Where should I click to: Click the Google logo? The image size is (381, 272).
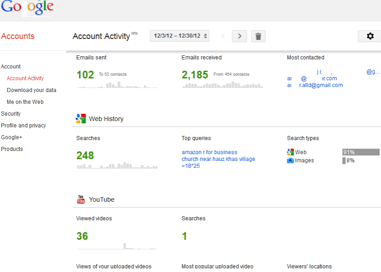pyautogui.click(x=27, y=8)
